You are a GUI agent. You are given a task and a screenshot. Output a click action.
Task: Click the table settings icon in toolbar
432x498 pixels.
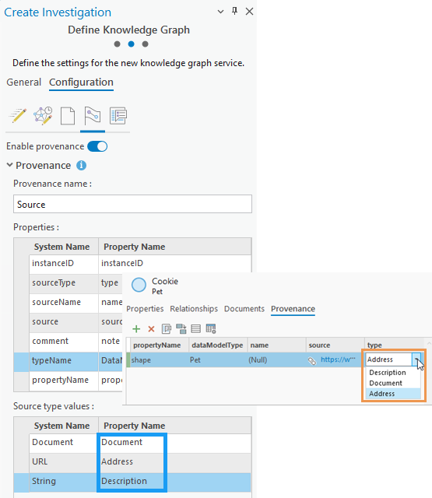pyautogui.click(x=211, y=328)
